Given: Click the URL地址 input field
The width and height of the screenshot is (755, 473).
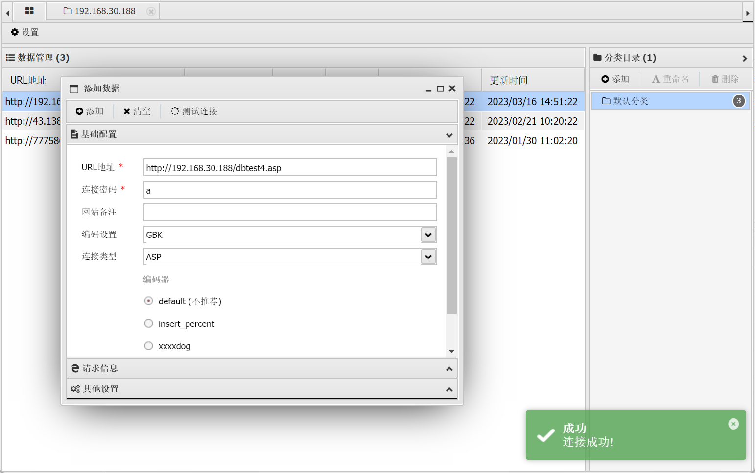Looking at the screenshot, I should click(x=290, y=168).
